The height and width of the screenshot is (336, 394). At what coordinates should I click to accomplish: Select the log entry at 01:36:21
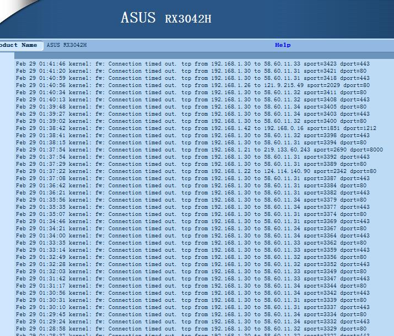coord(193,193)
